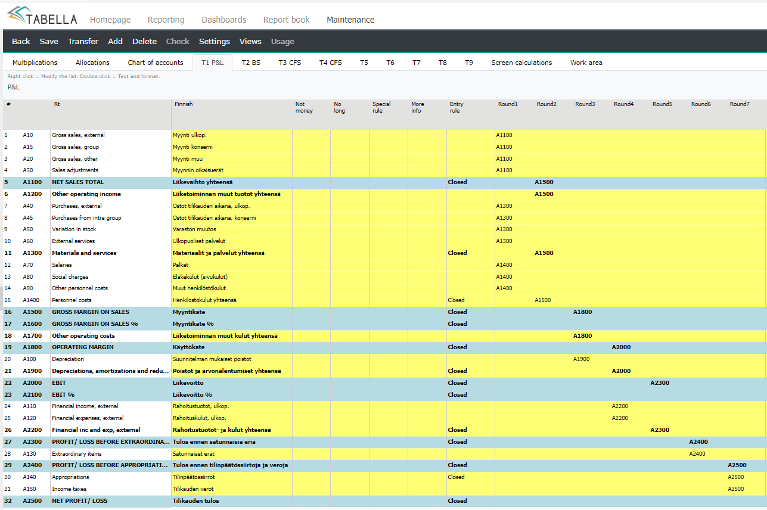Open the Maintenance menu

(x=350, y=20)
